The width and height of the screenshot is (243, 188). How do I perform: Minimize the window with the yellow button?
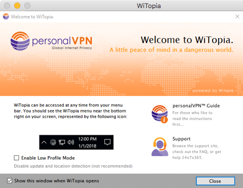click(17, 6)
